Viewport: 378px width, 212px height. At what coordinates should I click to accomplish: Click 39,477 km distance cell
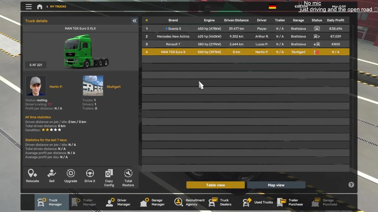(236, 29)
